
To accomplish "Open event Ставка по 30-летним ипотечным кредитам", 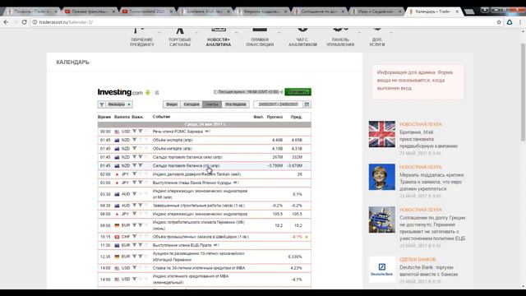I will [x=199, y=268].
